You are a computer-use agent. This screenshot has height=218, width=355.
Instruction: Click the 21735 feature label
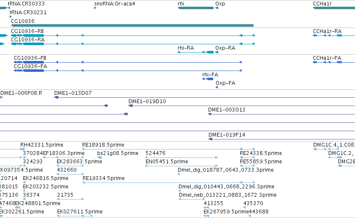pos(65,195)
